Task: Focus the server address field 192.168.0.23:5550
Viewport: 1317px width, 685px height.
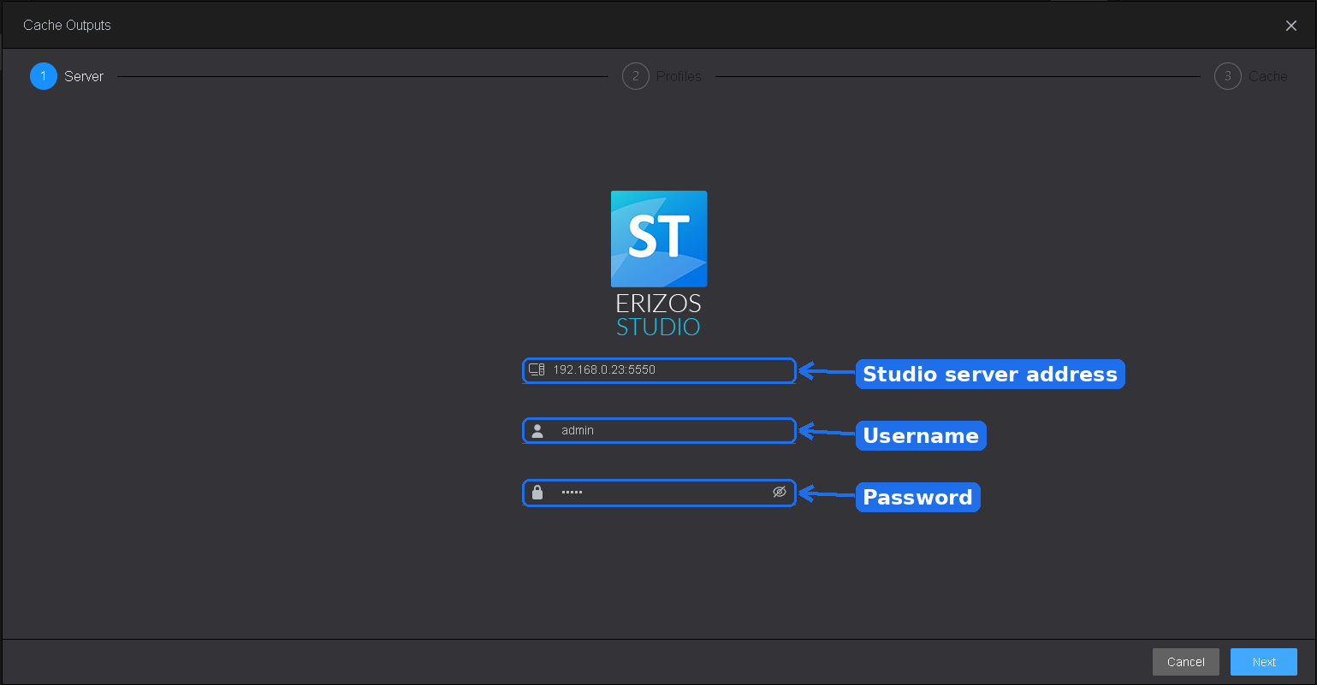Action: tap(659, 370)
